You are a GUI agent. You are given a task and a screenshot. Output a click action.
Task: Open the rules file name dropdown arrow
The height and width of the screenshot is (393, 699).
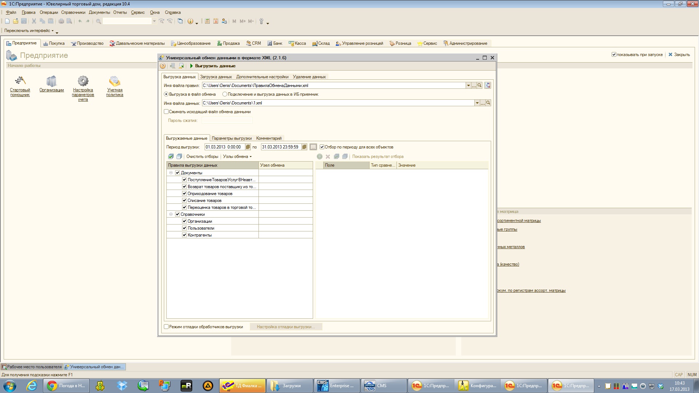point(469,86)
